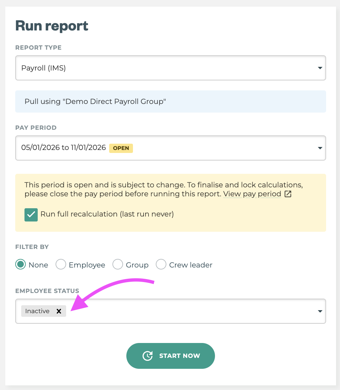Select the Employee filter option
The image size is (340, 390).
pos(61,265)
